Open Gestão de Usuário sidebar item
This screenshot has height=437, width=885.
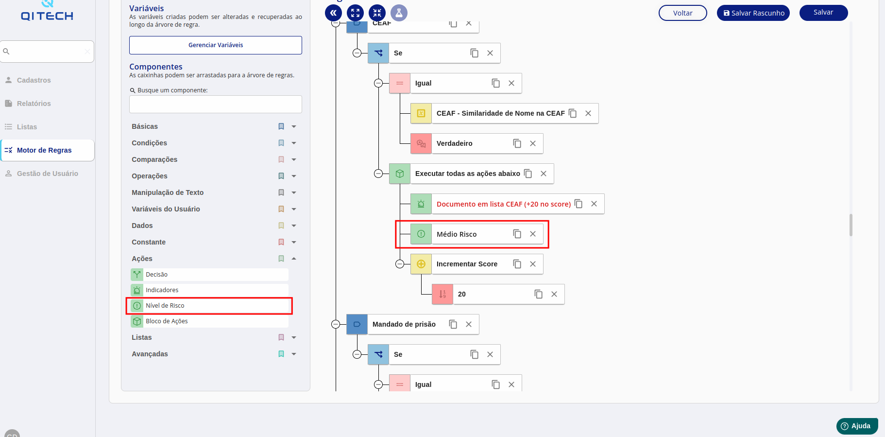pos(47,174)
